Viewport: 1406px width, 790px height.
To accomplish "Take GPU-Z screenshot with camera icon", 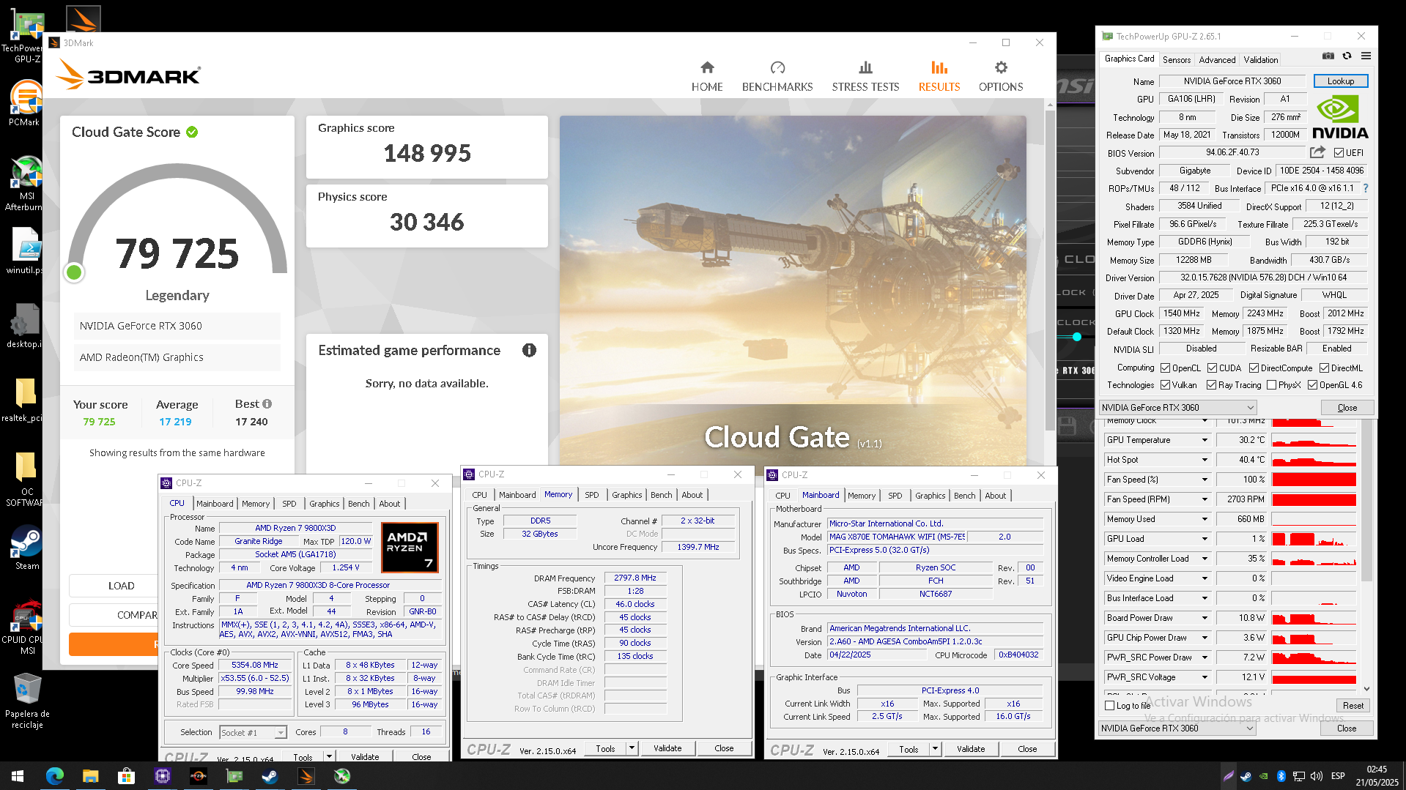I will click(1328, 56).
